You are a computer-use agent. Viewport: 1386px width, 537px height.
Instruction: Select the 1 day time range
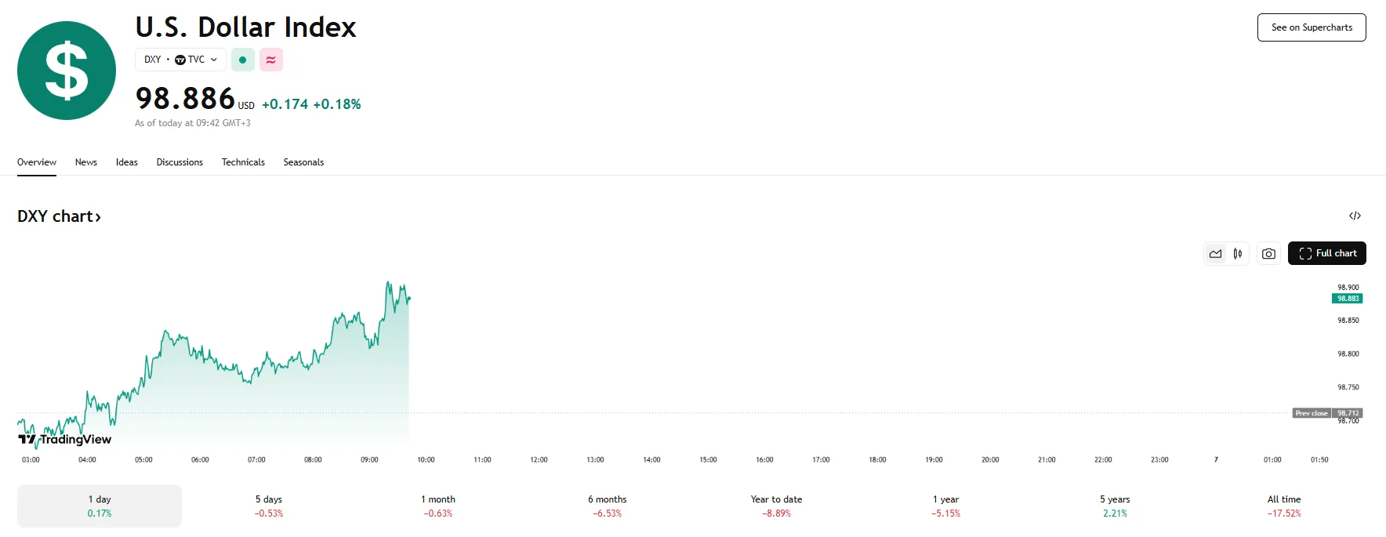click(x=100, y=506)
